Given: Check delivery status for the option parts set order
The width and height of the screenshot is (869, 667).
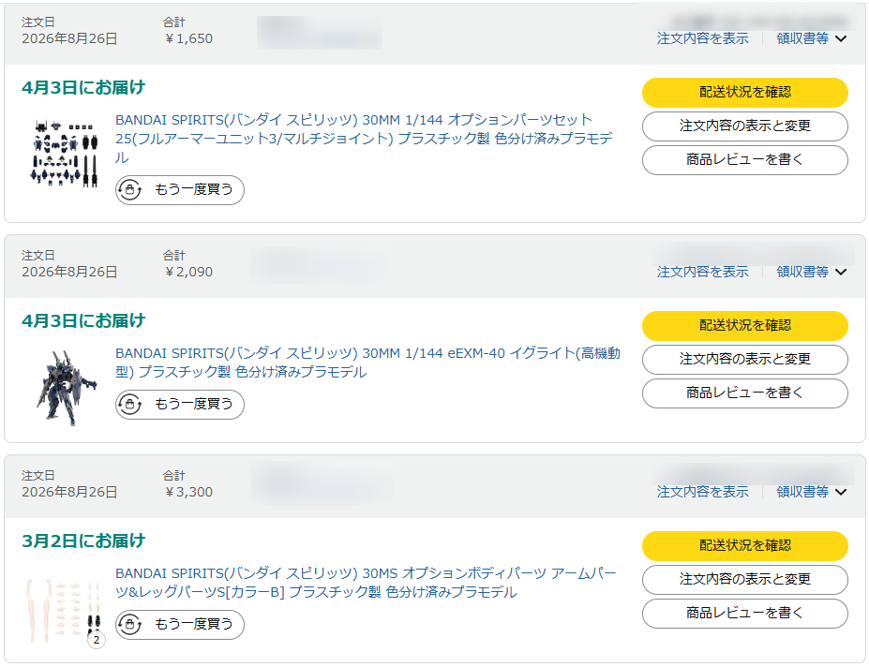Looking at the screenshot, I should [x=745, y=93].
